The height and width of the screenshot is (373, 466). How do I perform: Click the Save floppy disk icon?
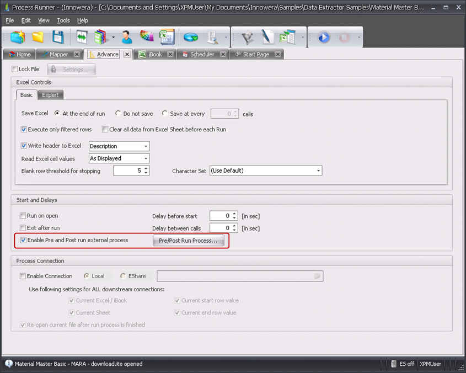click(58, 38)
